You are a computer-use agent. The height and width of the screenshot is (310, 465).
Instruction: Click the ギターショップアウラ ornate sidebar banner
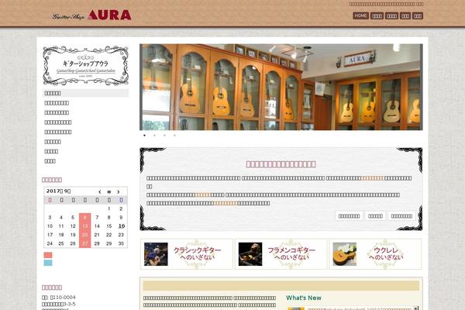pos(86,65)
